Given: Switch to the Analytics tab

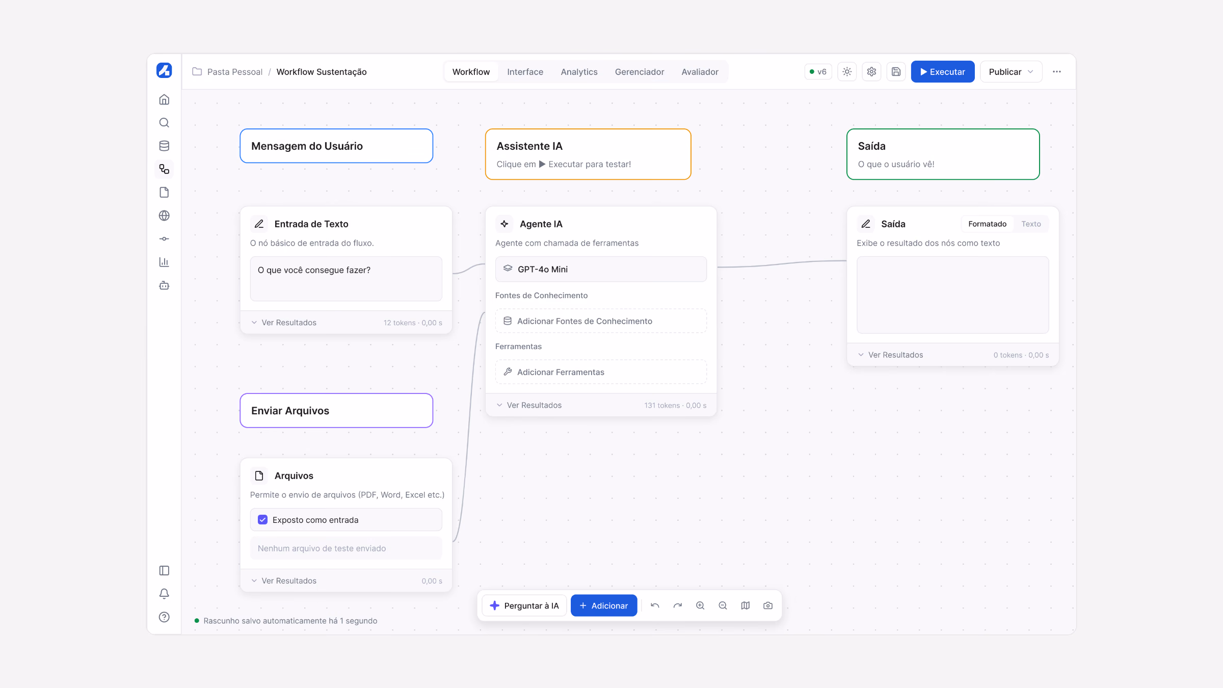Looking at the screenshot, I should (579, 72).
